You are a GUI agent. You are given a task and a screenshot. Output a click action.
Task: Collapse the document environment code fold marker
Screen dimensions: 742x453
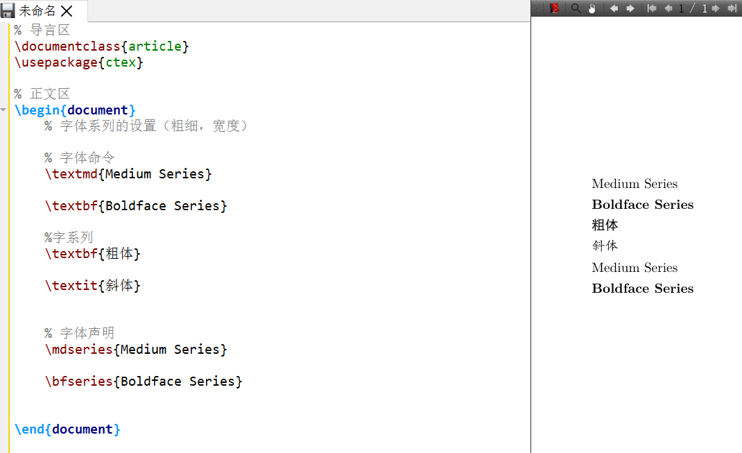(3, 110)
